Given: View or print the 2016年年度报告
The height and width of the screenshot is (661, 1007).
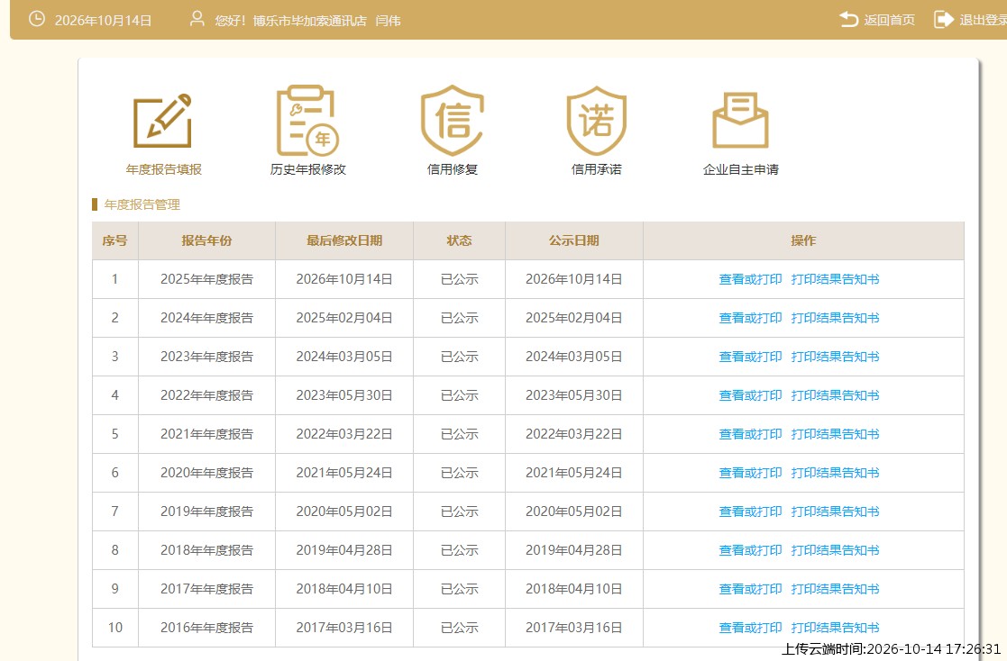Looking at the screenshot, I should 750,628.
